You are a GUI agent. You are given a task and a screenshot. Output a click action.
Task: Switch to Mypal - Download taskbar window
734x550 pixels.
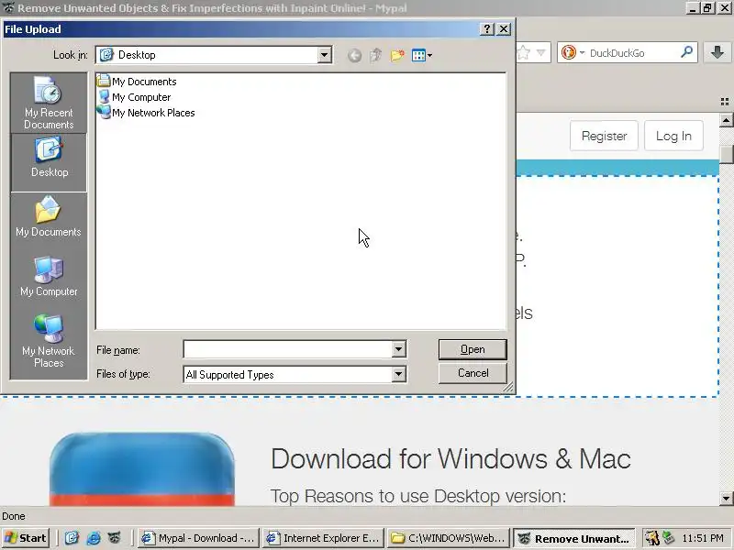(x=198, y=538)
